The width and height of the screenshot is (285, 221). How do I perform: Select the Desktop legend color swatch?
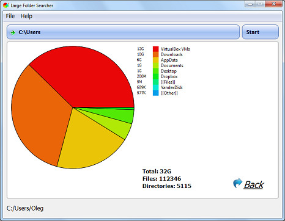tap(155, 71)
